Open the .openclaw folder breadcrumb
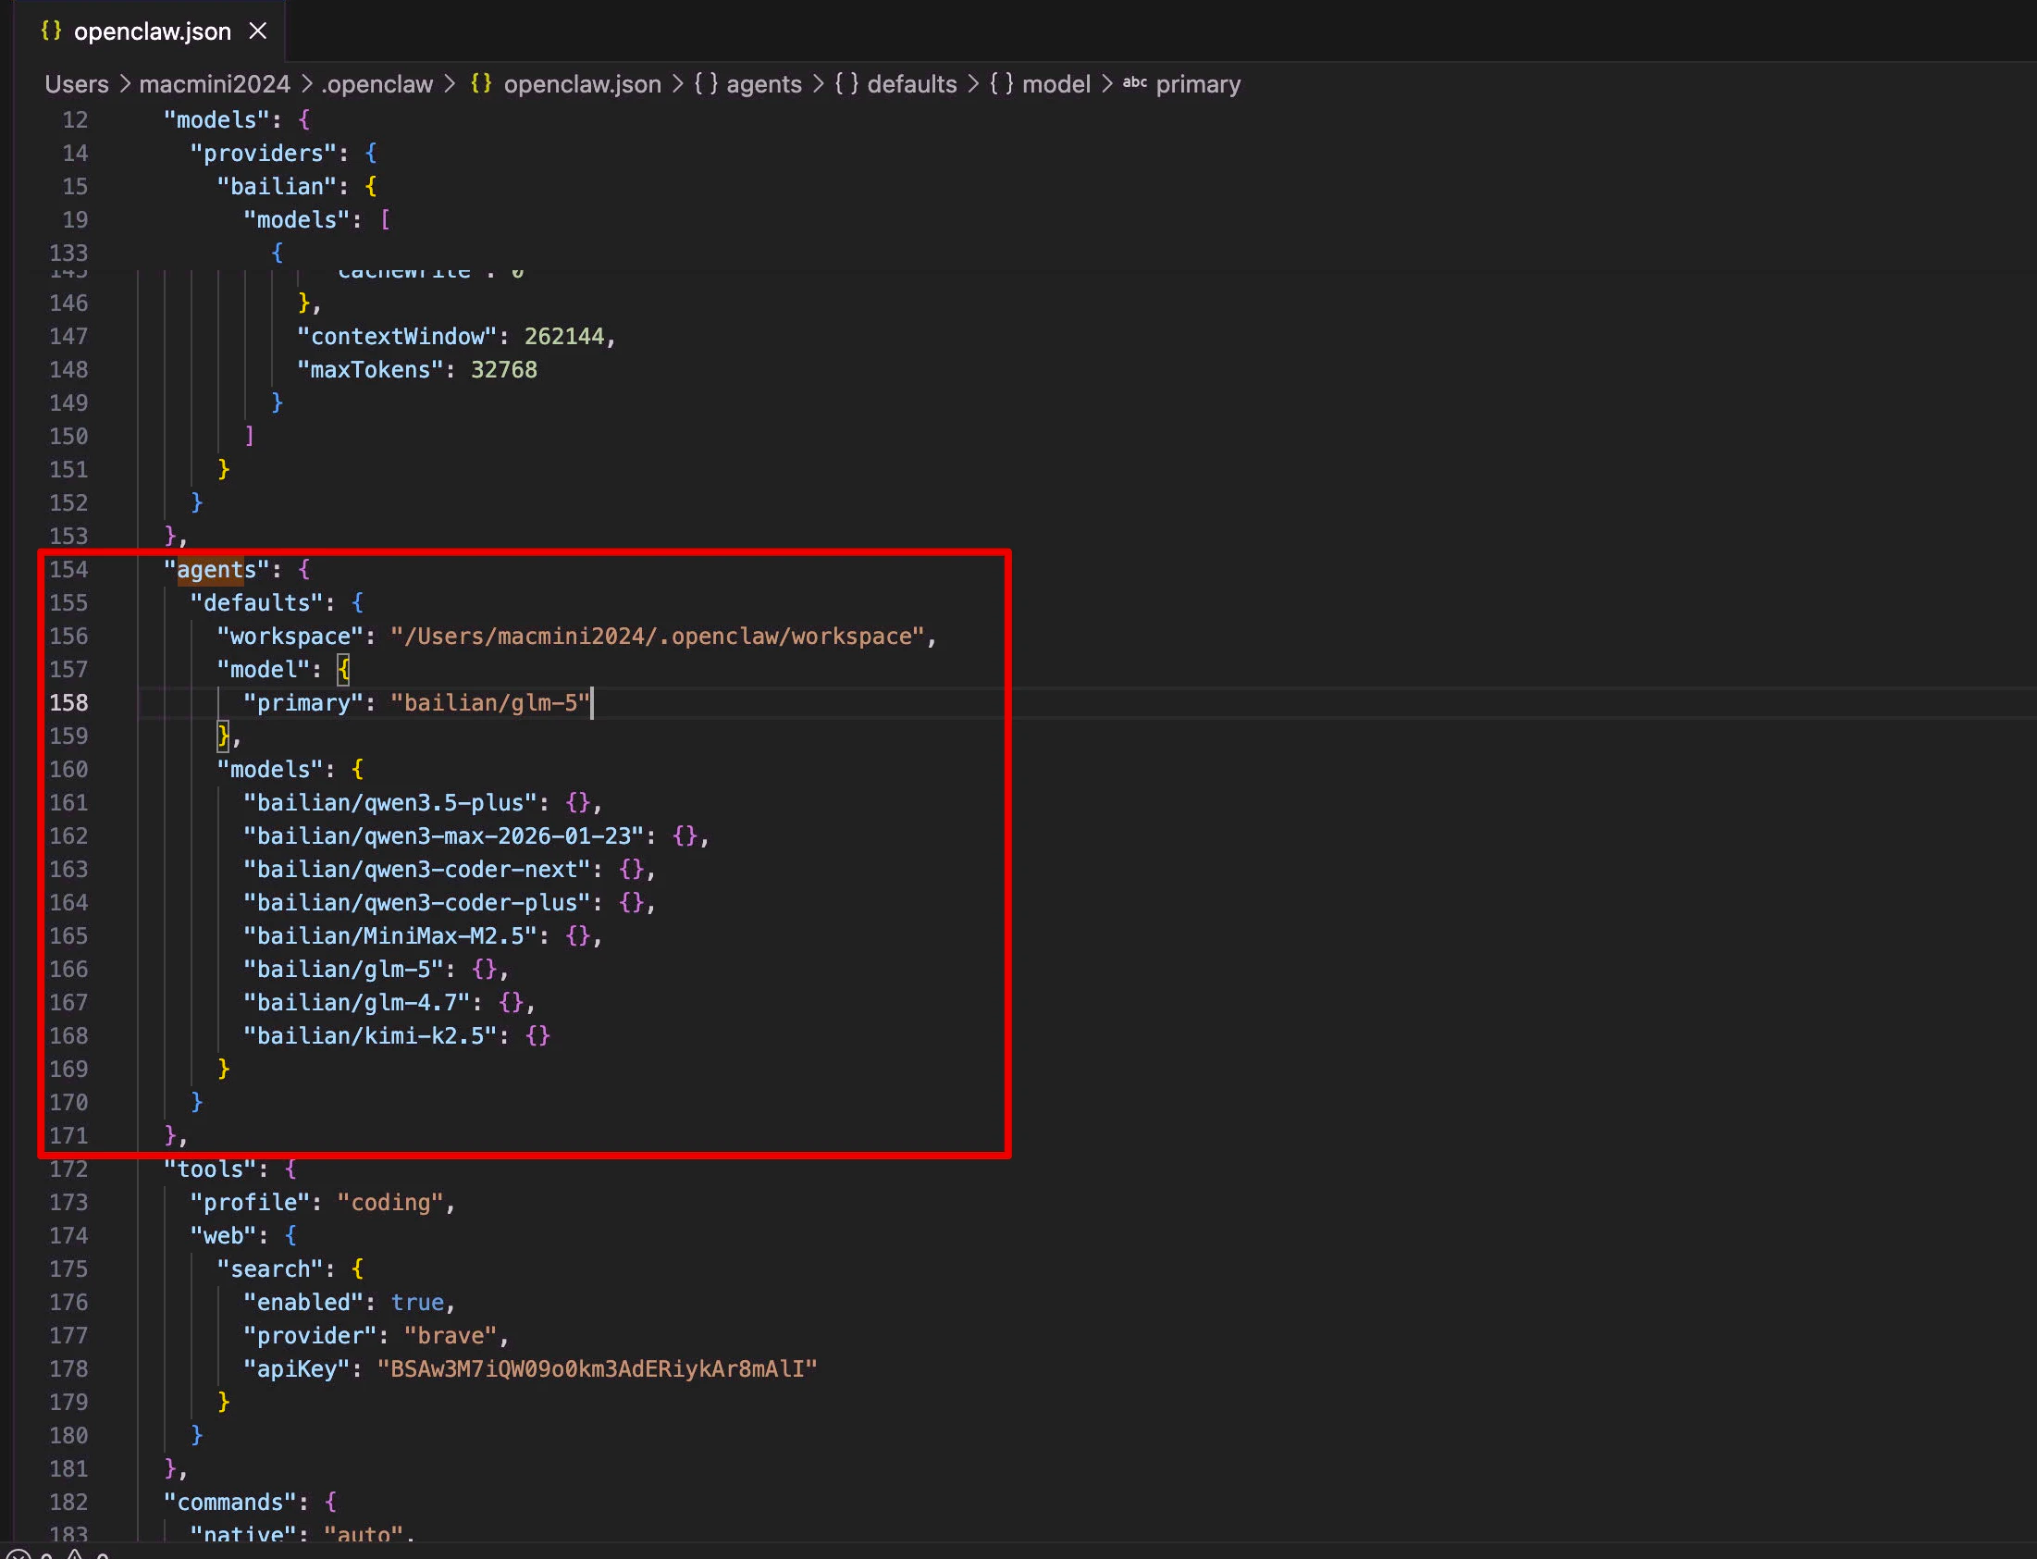Screen dimensions: 2037x1559 pyautogui.click(x=377, y=84)
